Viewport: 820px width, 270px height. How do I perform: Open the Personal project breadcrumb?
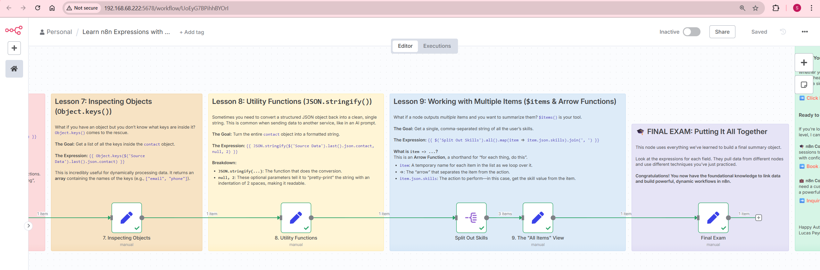click(x=56, y=32)
